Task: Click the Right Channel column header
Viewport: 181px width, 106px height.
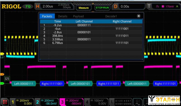Action: coord(122,21)
